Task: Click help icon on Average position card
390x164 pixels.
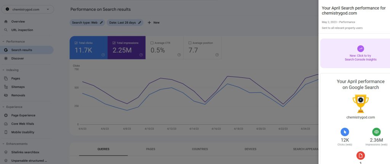Action: 217,55
